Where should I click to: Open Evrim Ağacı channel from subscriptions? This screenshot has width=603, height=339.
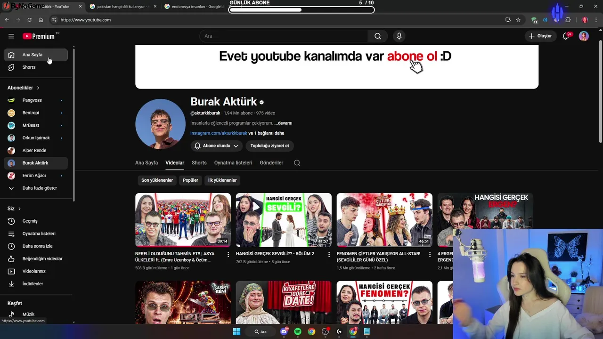point(36,176)
